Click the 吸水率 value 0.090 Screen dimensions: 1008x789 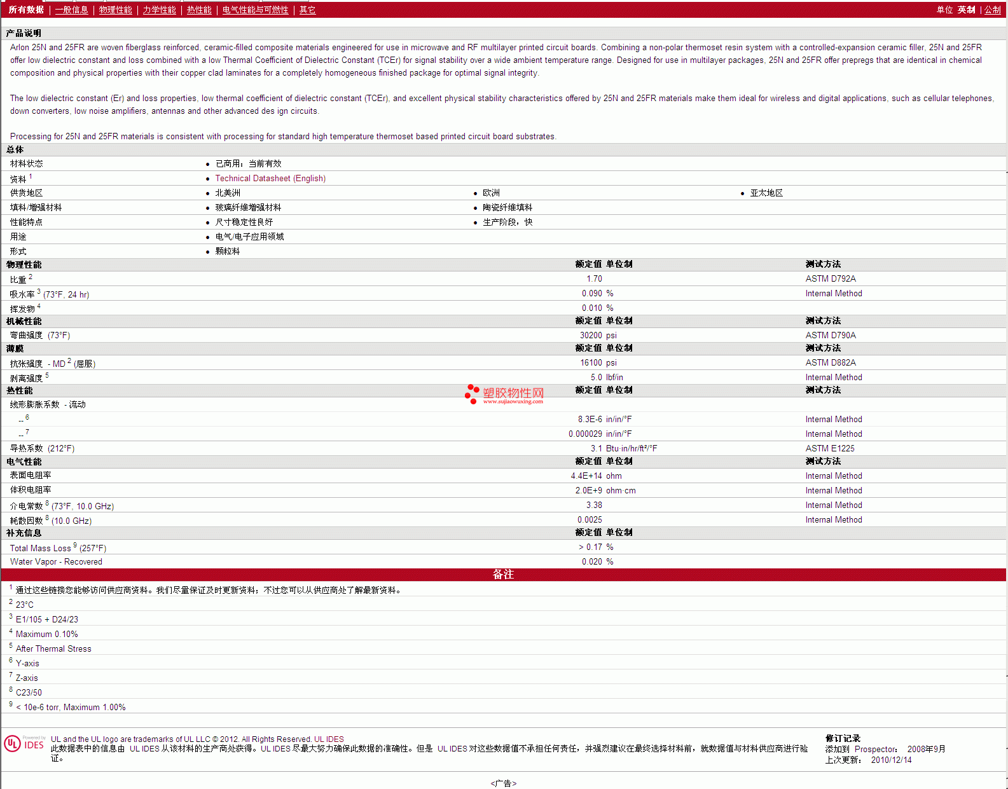point(592,294)
